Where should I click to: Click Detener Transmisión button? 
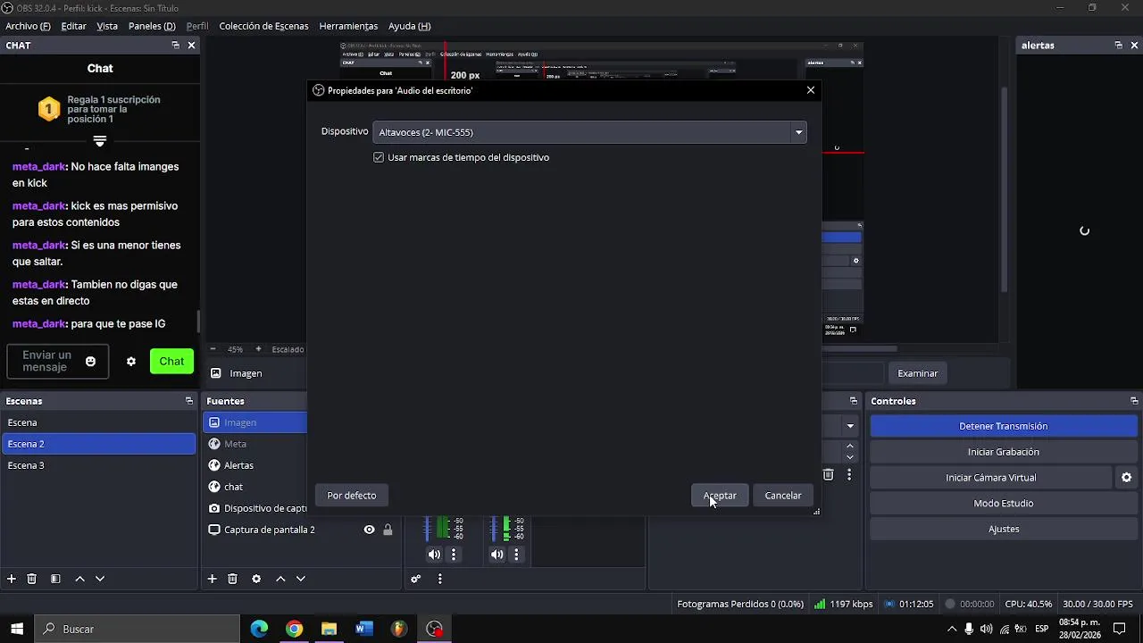[1004, 426]
